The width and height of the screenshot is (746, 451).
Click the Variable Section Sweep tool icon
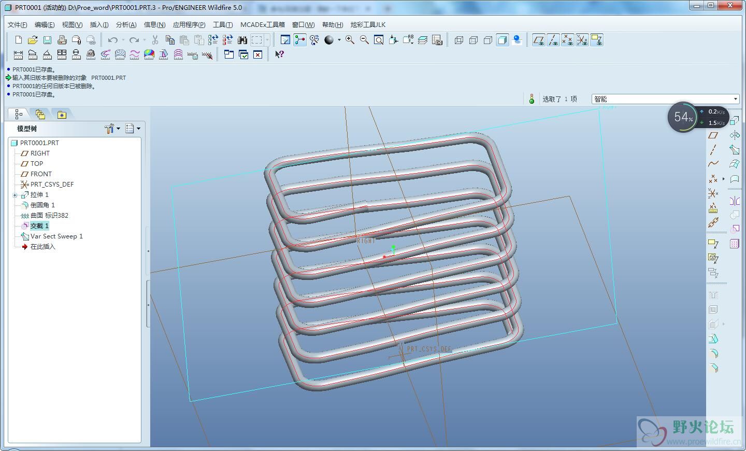735,150
